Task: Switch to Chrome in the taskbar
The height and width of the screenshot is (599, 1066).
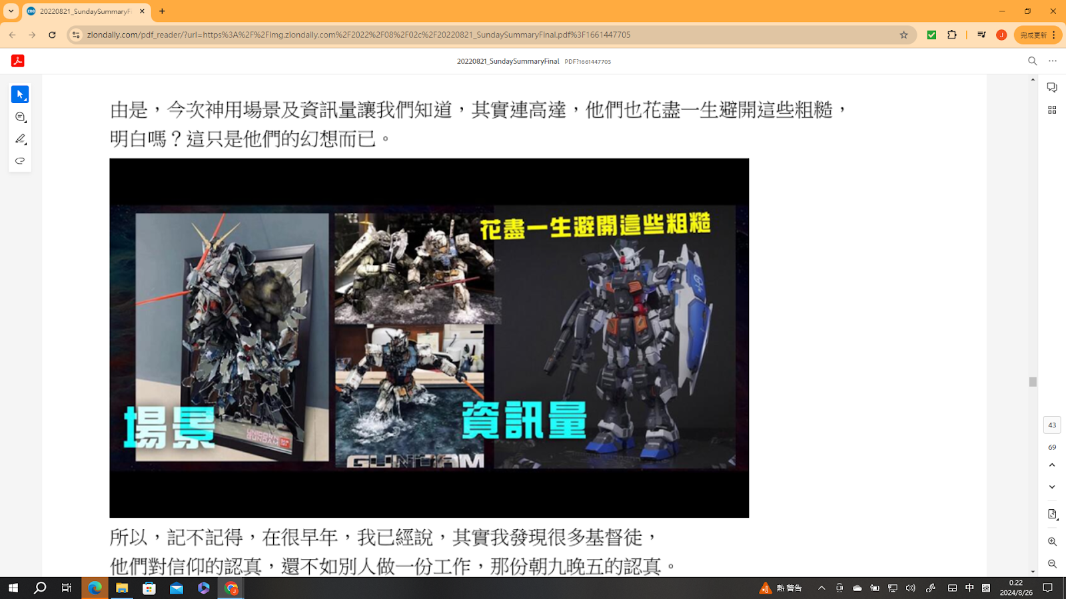Action: coord(231,588)
